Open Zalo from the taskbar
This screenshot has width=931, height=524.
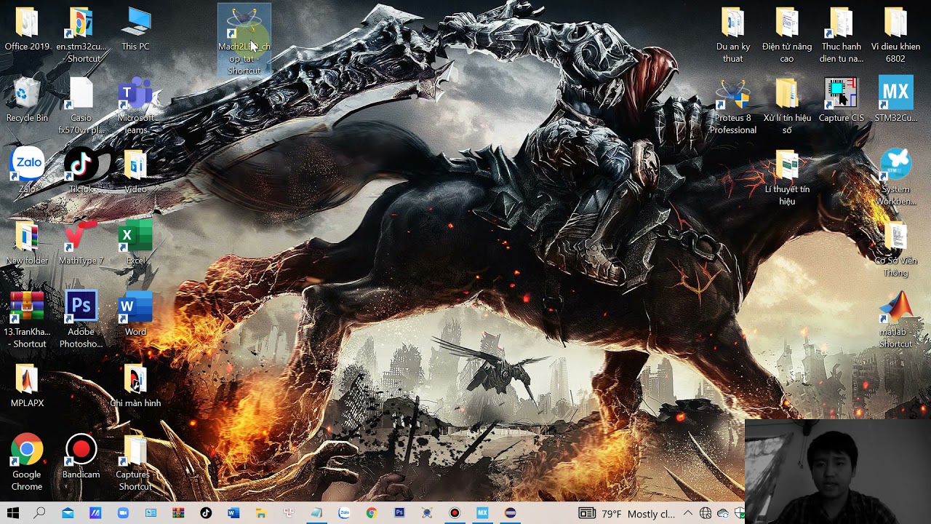pos(344,513)
